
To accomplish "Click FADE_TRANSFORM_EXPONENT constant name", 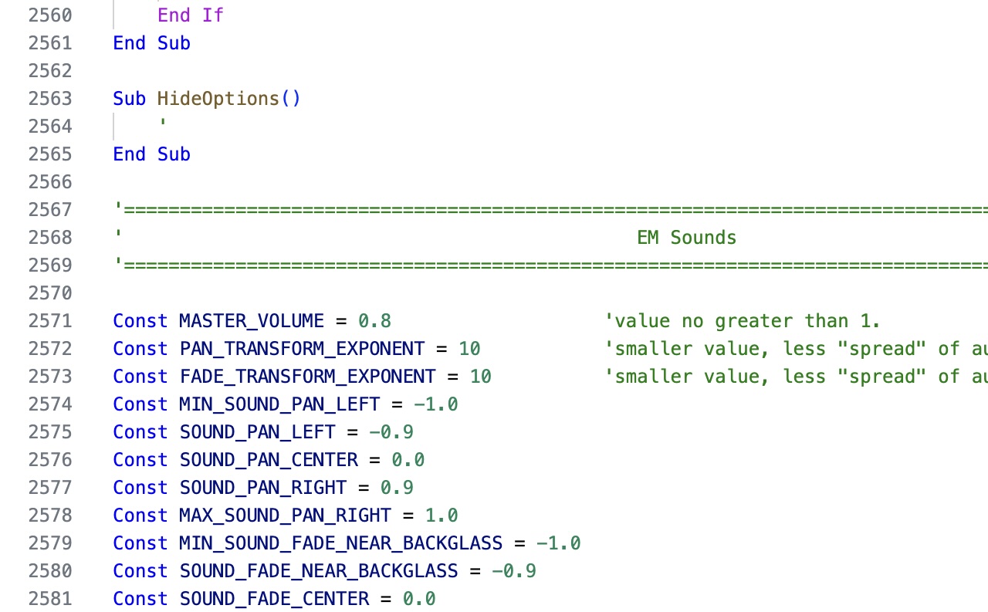I will 308,377.
